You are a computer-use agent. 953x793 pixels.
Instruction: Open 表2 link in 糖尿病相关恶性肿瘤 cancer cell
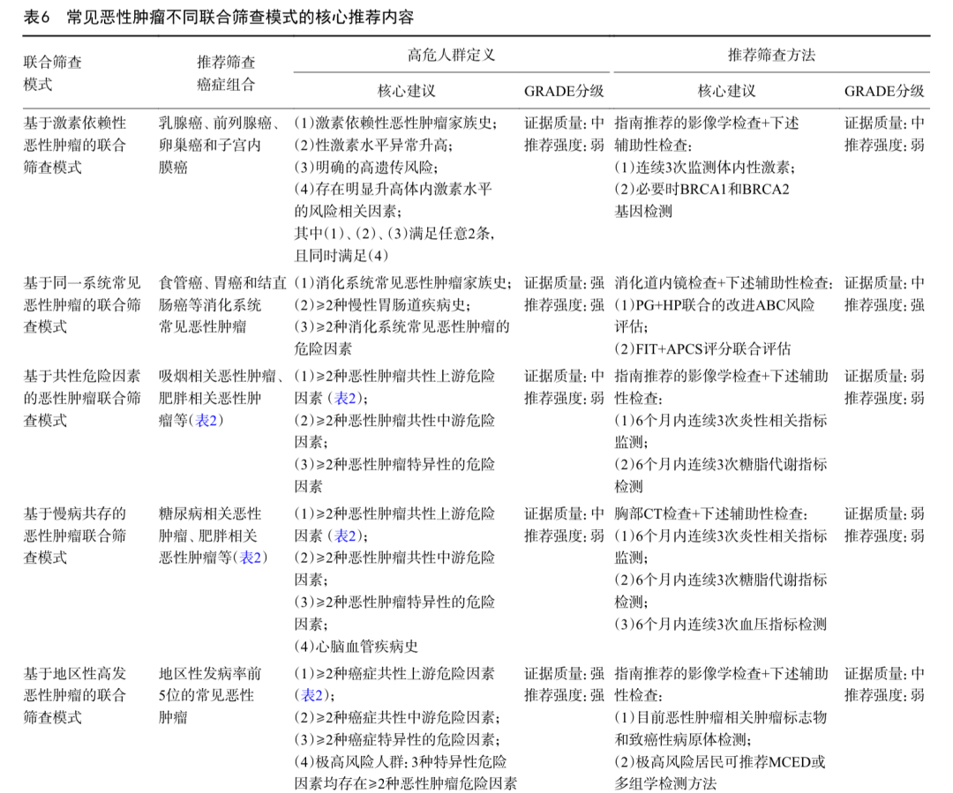(x=252, y=557)
